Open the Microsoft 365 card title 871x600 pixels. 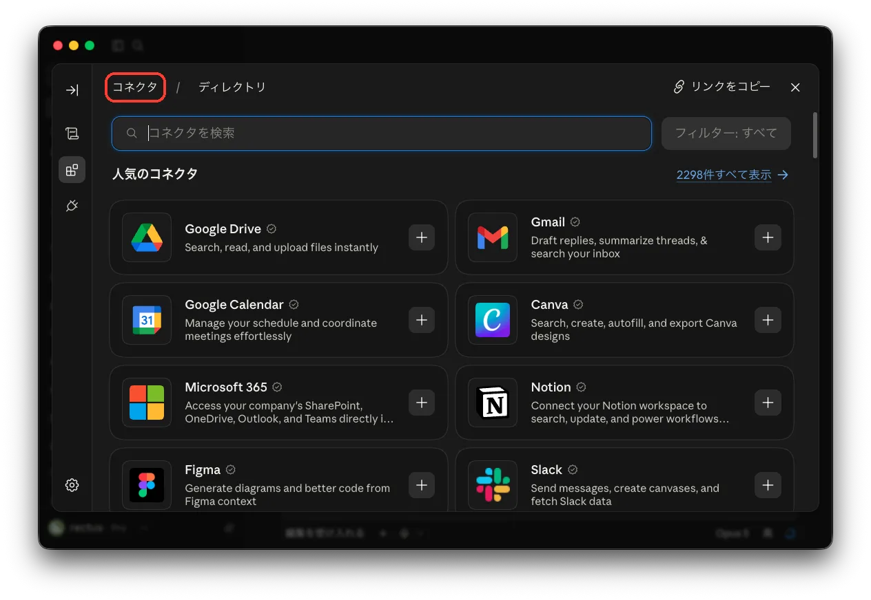tap(226, 387)
